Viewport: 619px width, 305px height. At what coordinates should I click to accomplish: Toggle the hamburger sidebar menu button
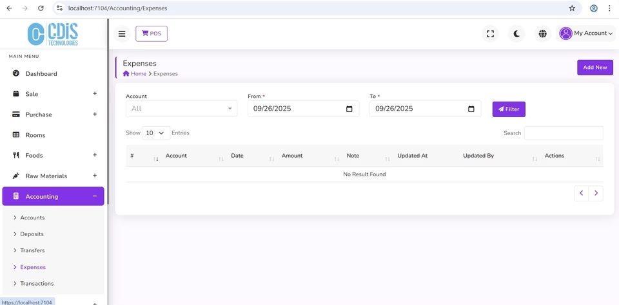click(122, 33)
